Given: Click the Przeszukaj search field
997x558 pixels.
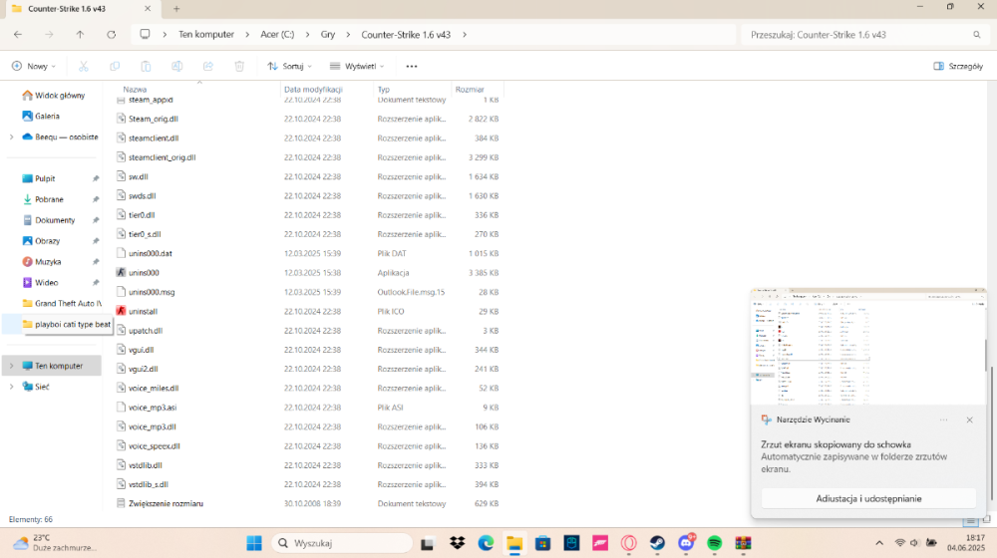Looking at the screenshot, I should click(x=858, y=35).
